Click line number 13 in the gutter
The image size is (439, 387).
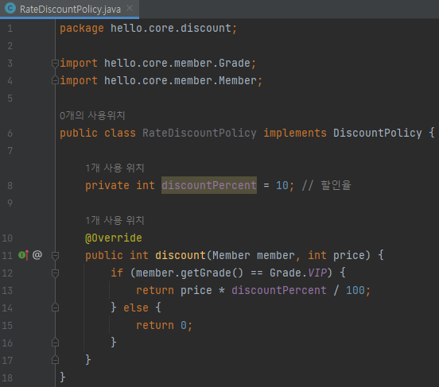click(x=7, y=291)
